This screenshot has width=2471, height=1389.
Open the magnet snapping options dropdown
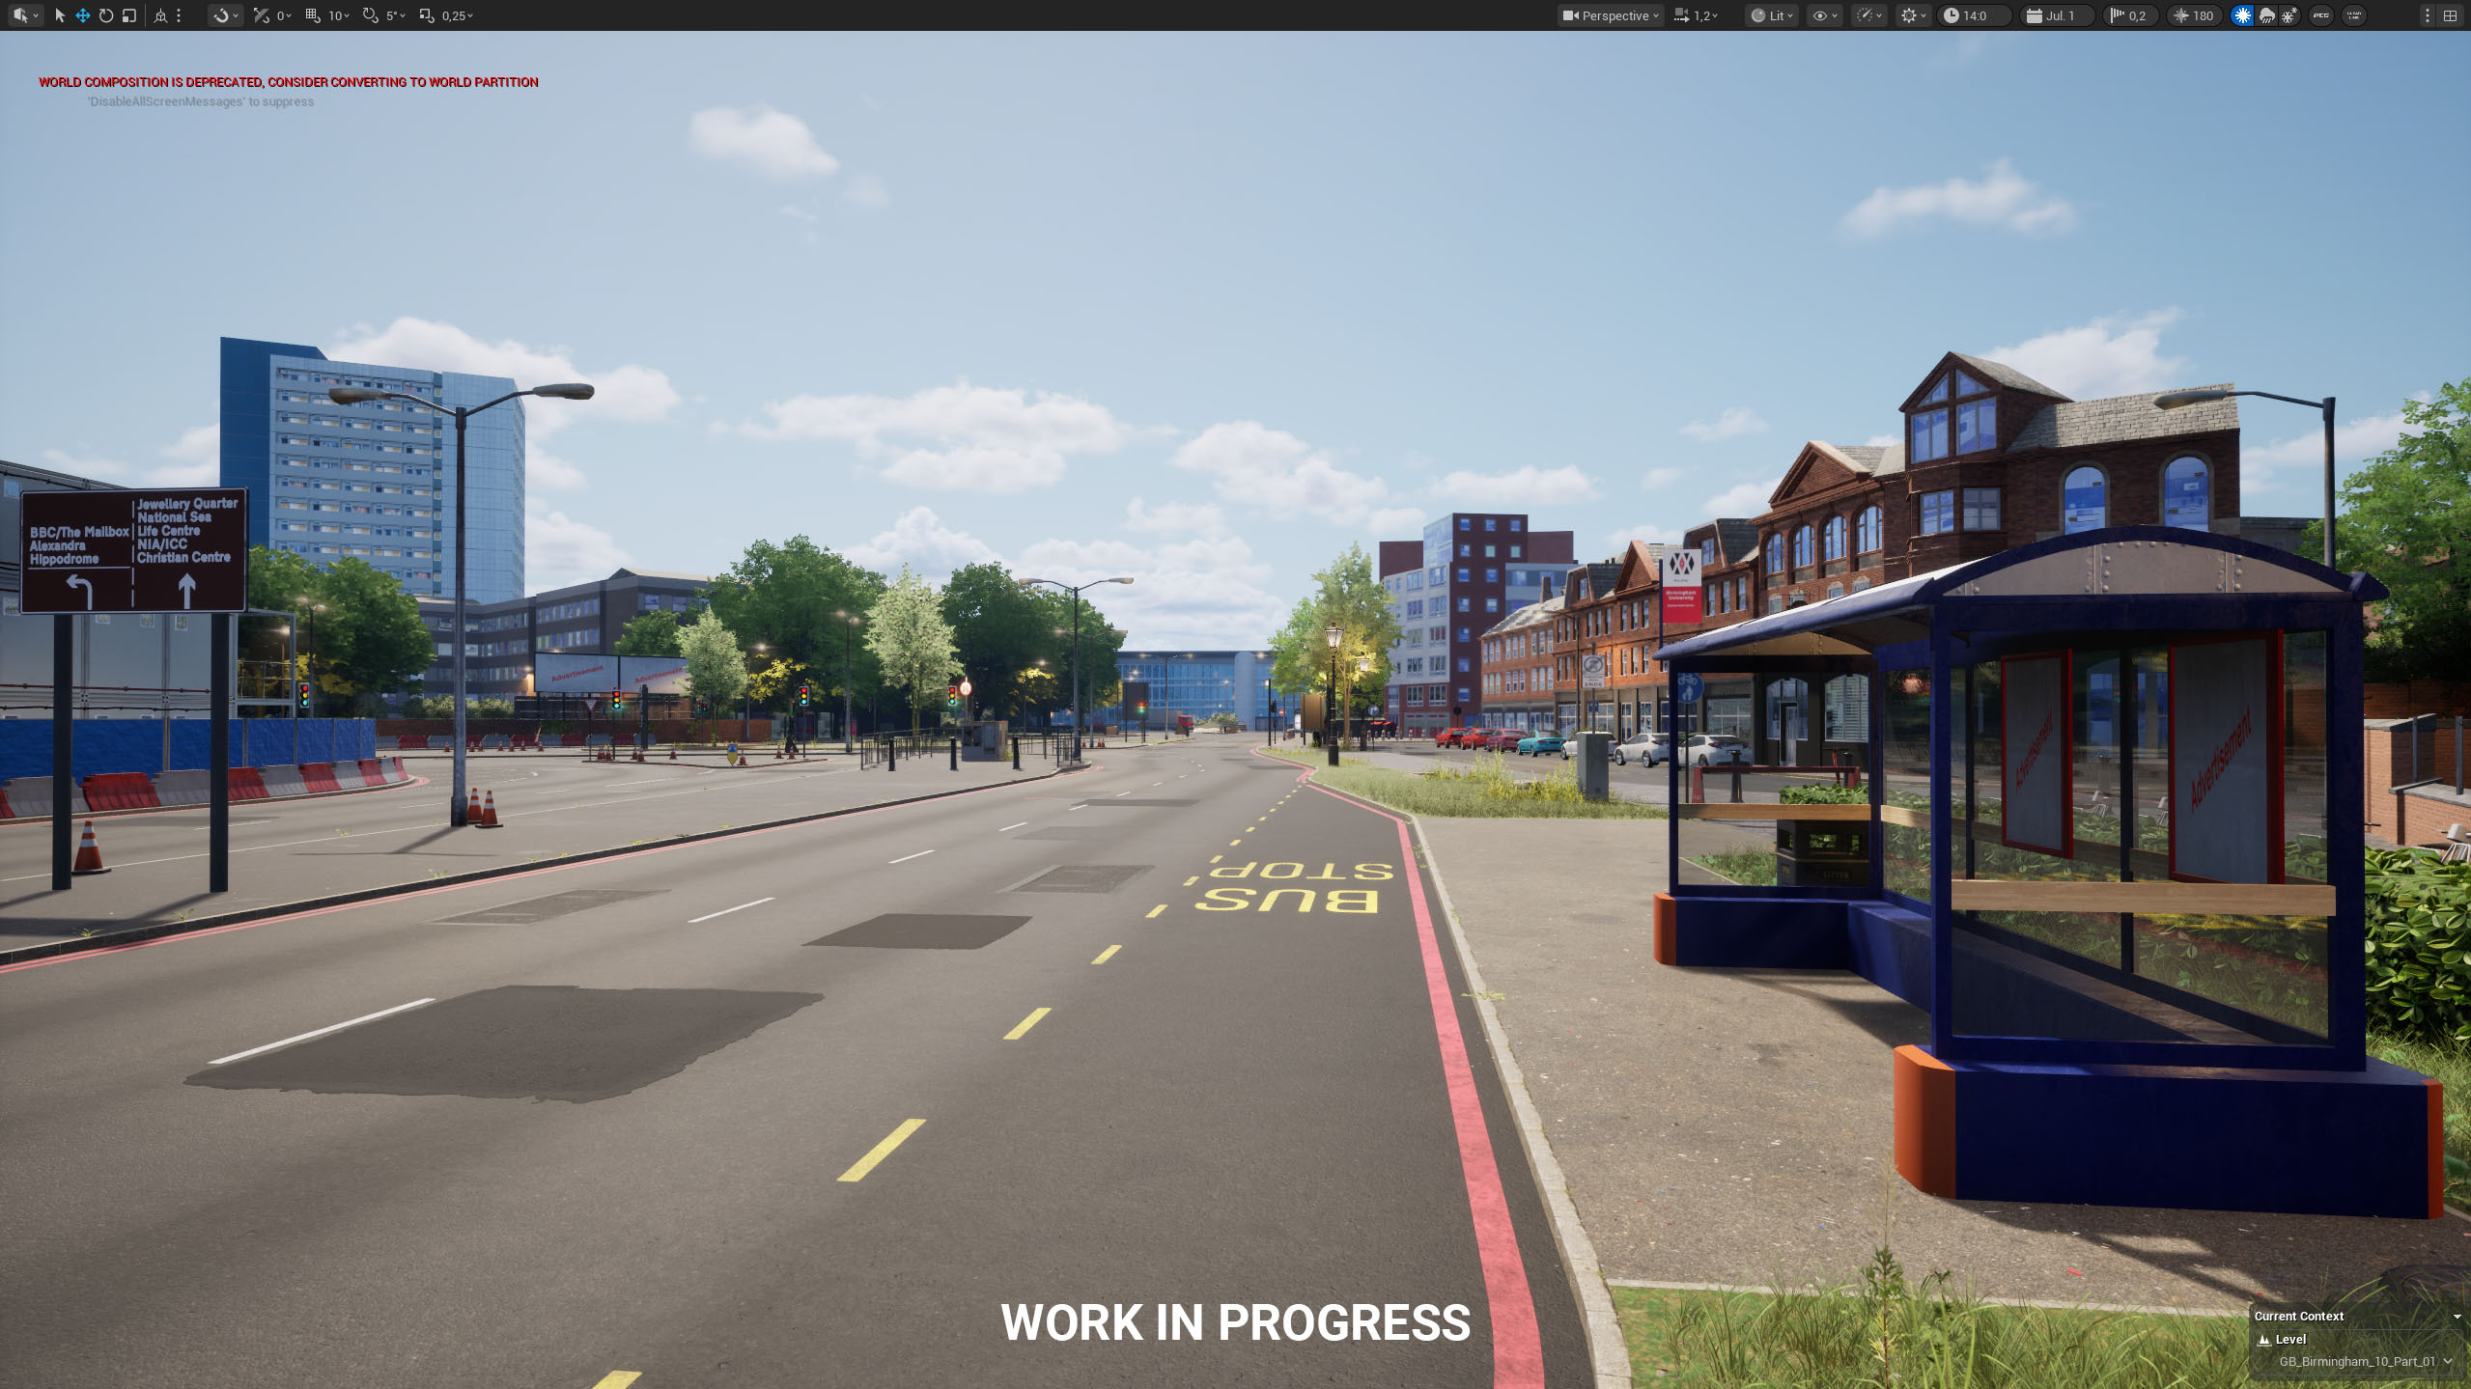tap(226, 15)
